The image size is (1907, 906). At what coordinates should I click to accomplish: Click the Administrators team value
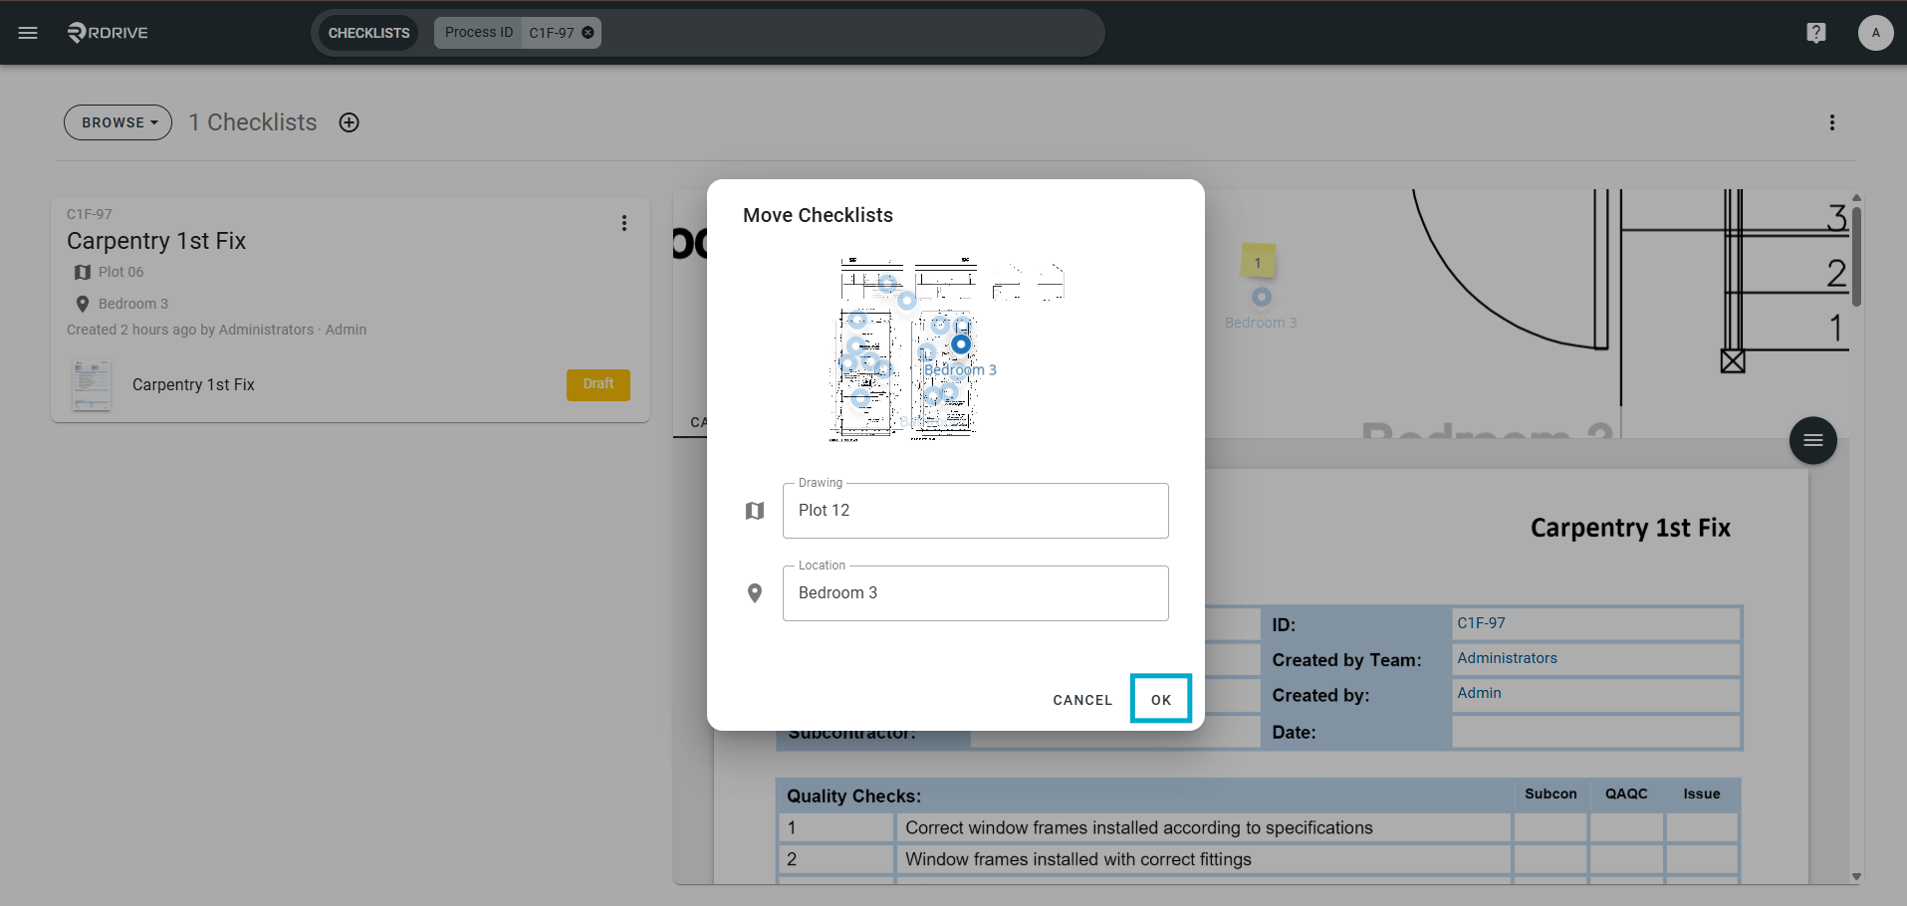1508,658
